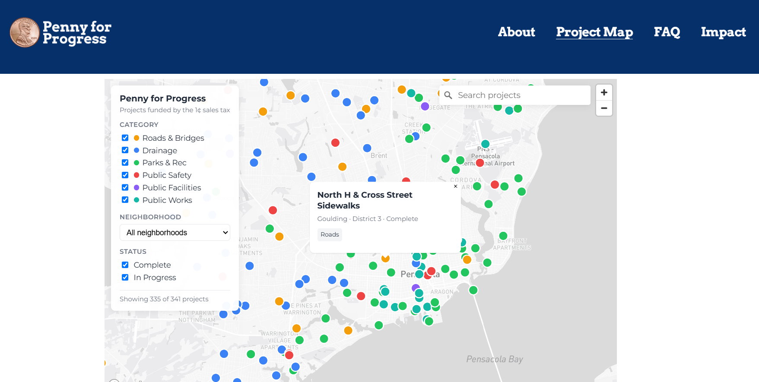
Task: Click the red Public Safety legend dot
Action: pyautogui.click(x=137, y=175)
